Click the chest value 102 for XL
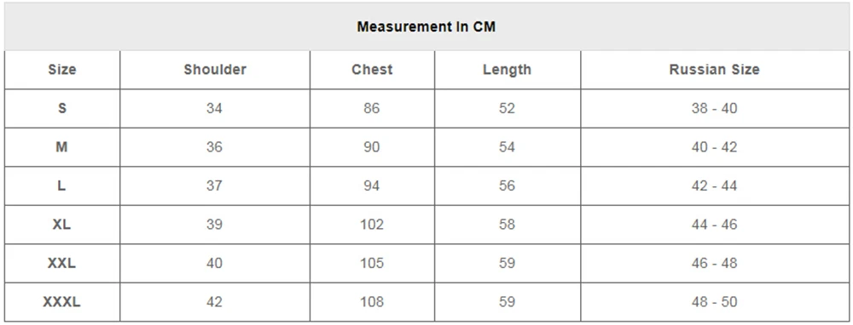Viewport: 853px width, 325px height. (x=372, y=224)
